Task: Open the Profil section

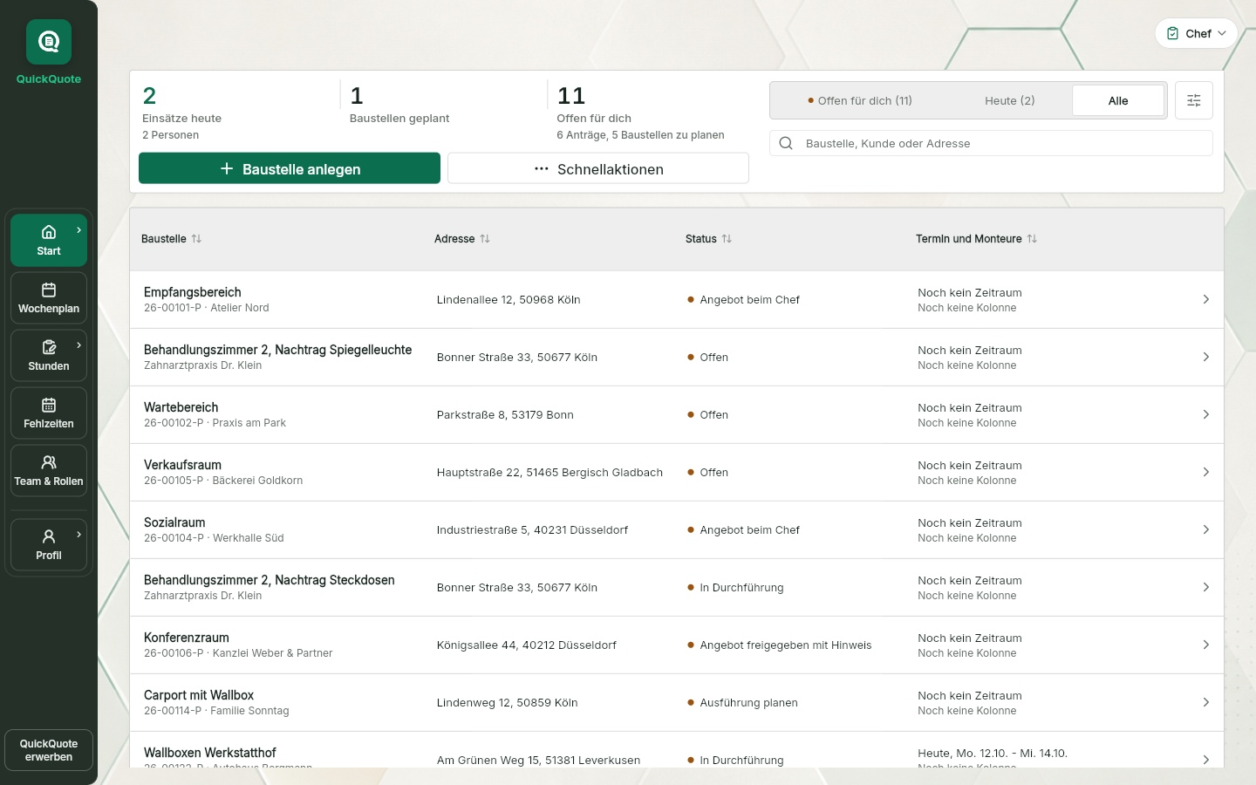Action: click(x=49, y=544)
